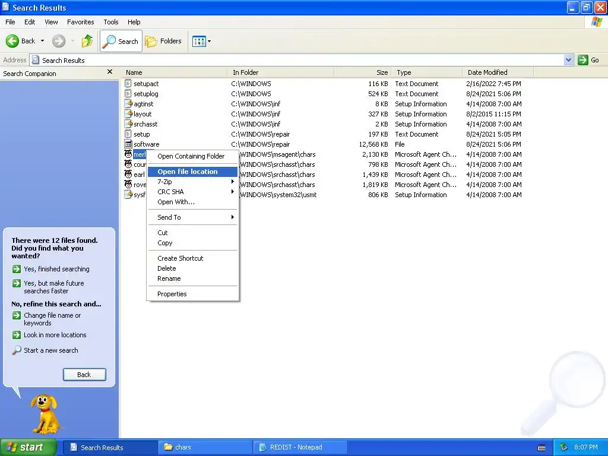Image resolution: width=608 pixels, height=456 pixels.
Task: Sort results by Type column header
Action: (x=426, y=72)
